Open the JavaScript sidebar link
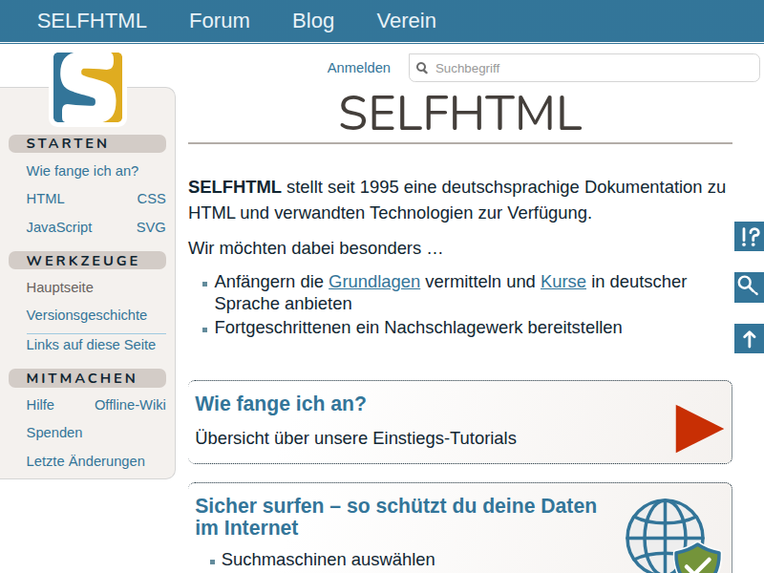Image resolution: width=764 pixels, height=573 pixels. 59,227
